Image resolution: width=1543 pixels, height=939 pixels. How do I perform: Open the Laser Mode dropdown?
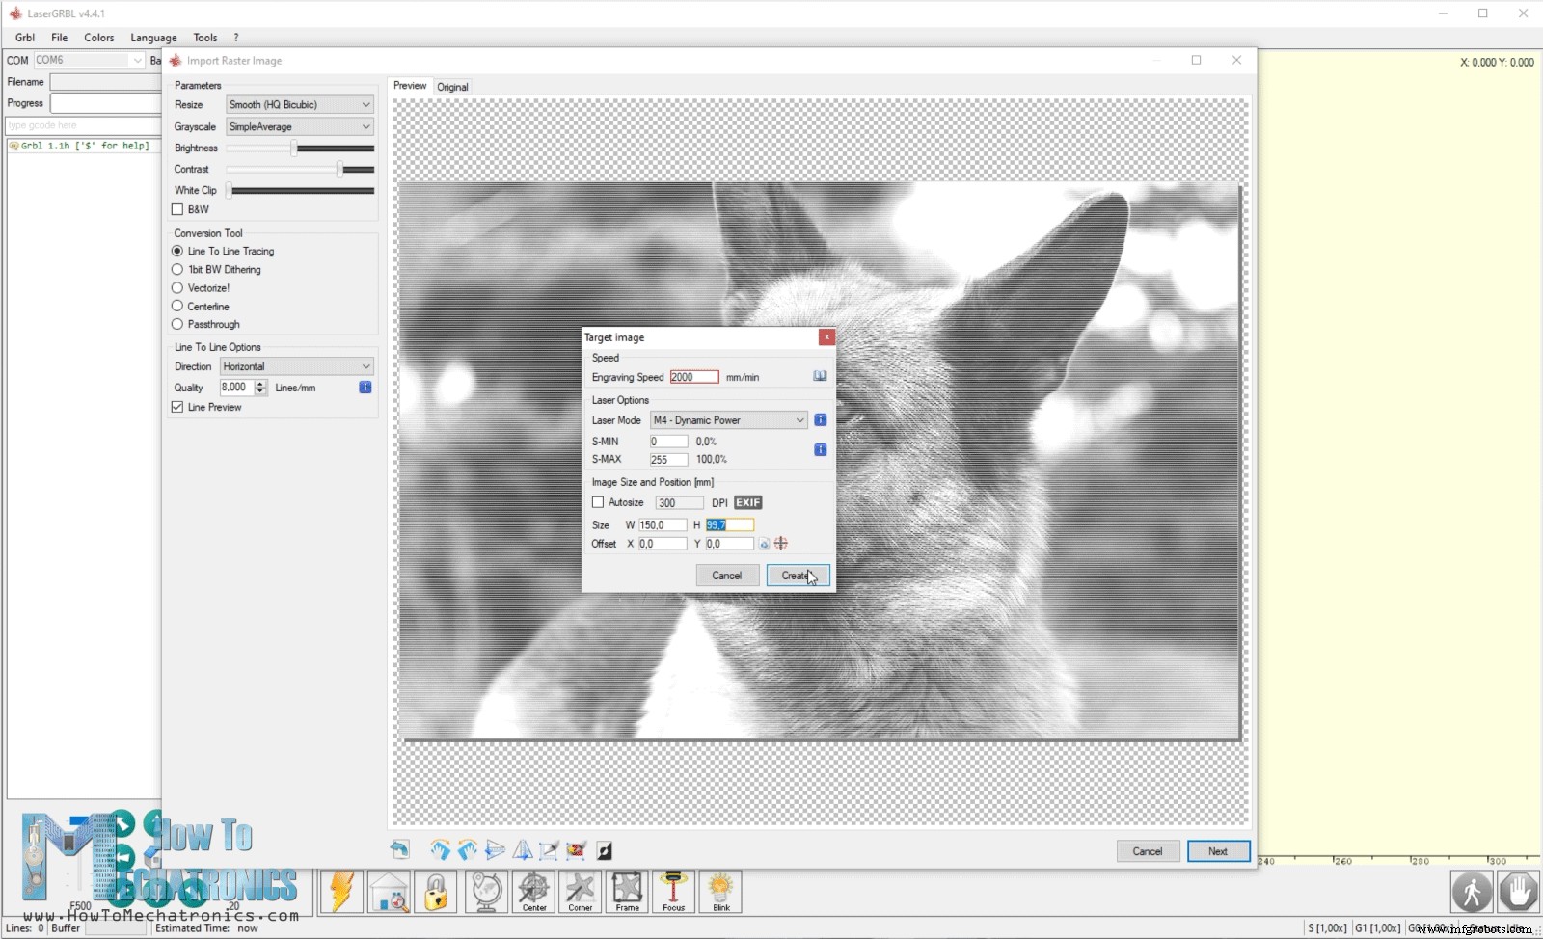(728, 420)
